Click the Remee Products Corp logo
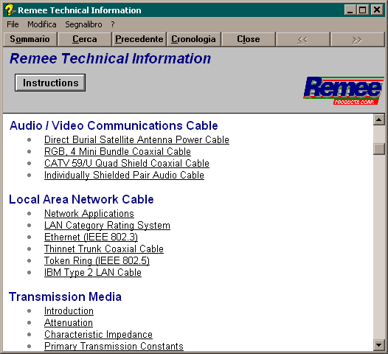This screenshot has width=388, height=354. click(x=344, y=91)
